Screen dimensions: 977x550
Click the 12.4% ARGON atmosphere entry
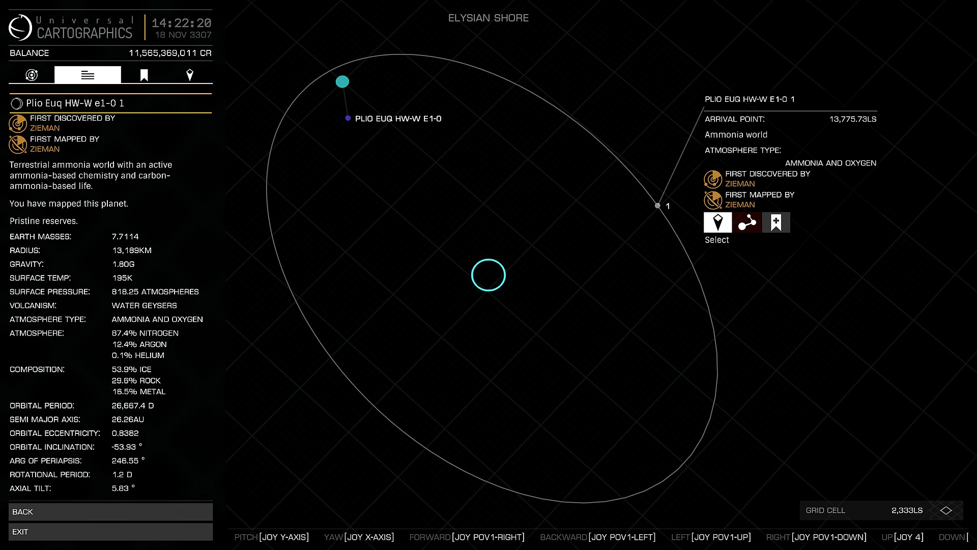coord(139,344)
